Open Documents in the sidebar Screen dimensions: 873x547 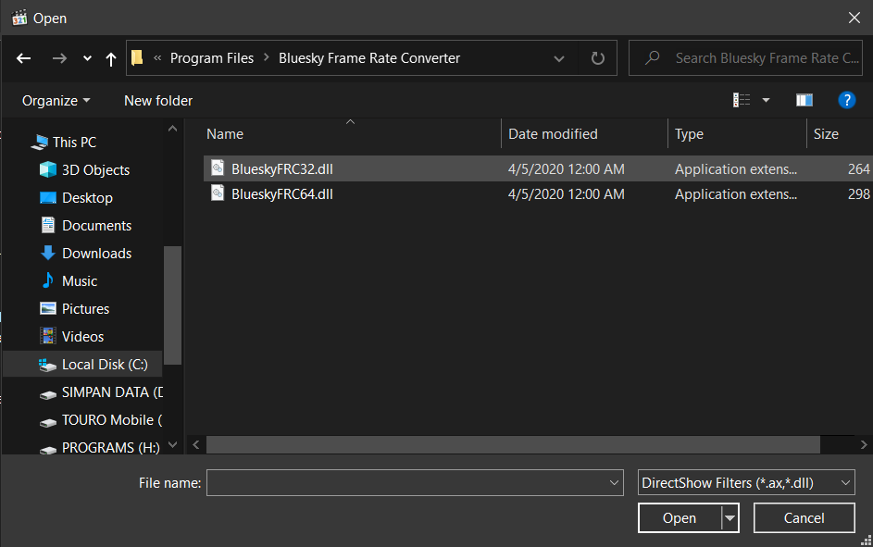[x=97, y=226]
